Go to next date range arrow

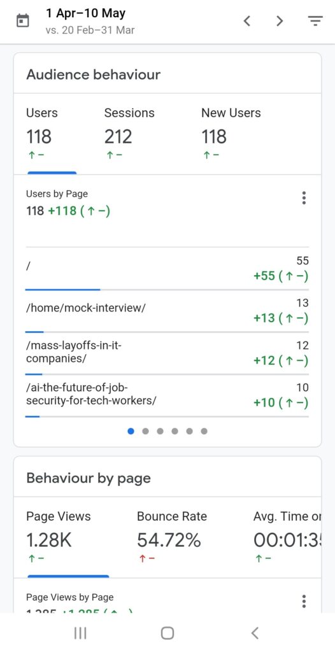coord(280,20)
